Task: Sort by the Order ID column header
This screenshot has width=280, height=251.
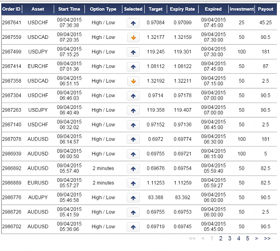Action: click(11, 9)
